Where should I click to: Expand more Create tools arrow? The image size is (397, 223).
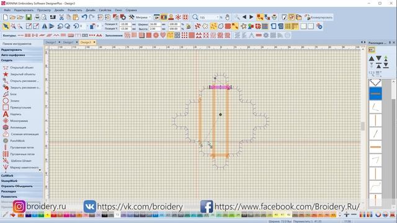pos(40,170)
